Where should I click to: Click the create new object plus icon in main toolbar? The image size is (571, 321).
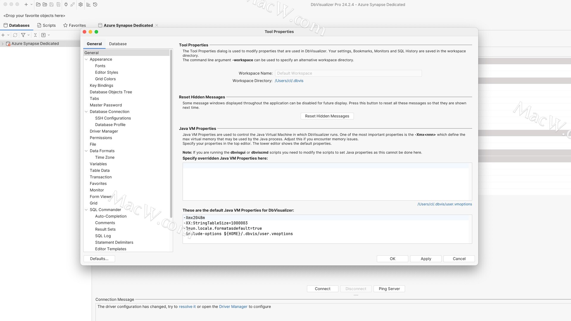[x=26, y=4]
